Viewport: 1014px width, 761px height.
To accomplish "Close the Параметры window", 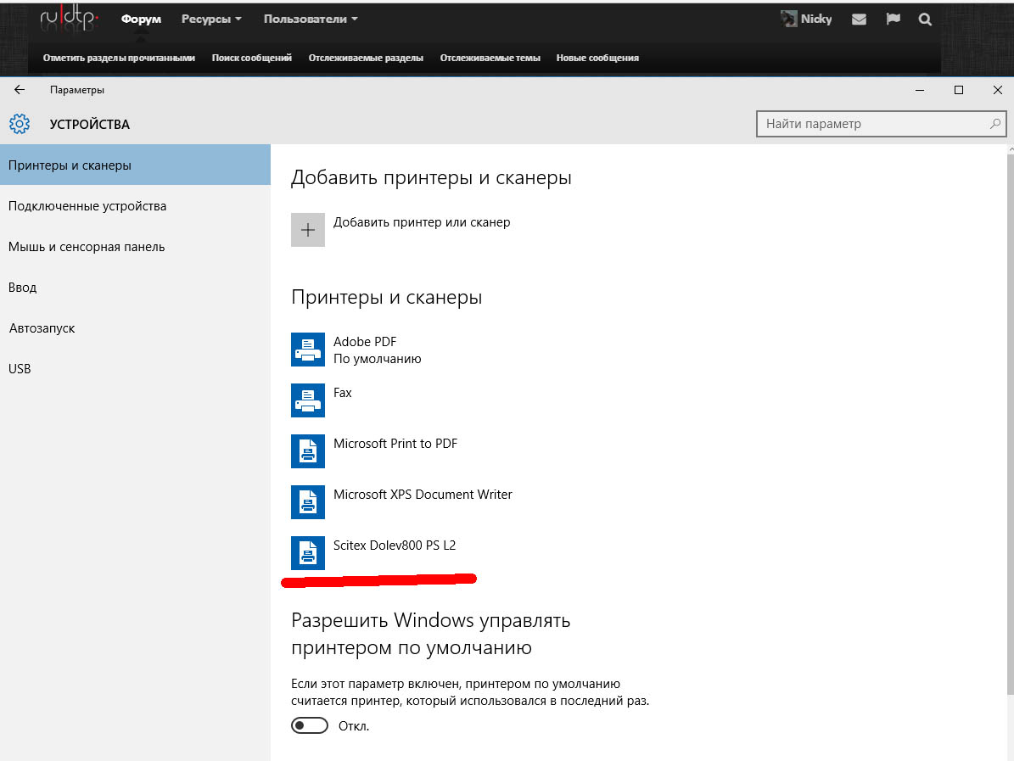I will point(997,90).
